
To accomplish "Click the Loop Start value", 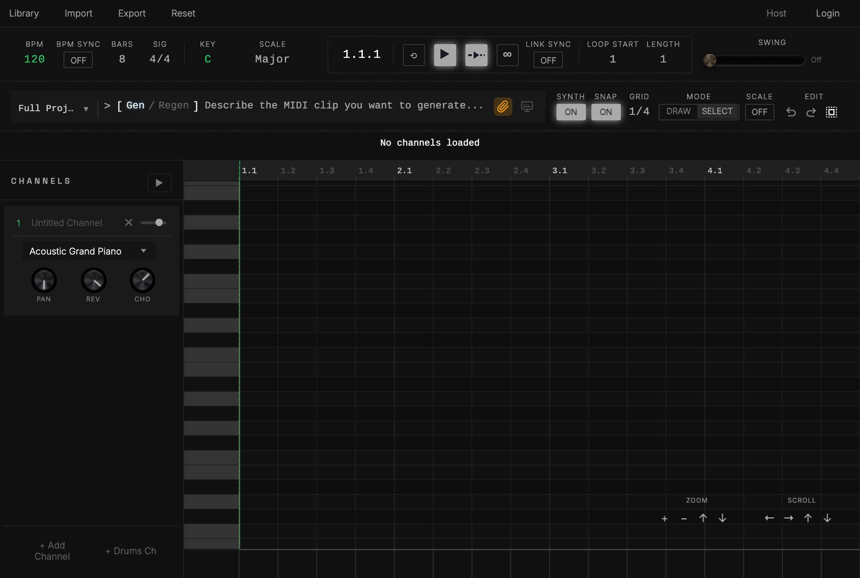I will coord(613,59).
